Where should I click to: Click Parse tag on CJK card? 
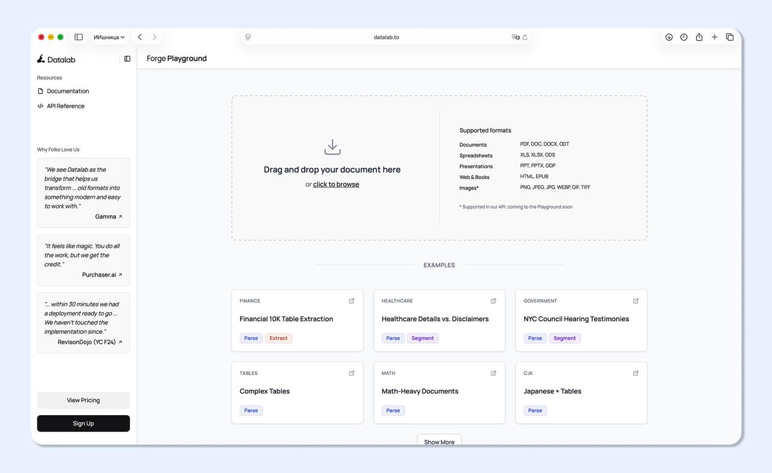pos(535,410)
